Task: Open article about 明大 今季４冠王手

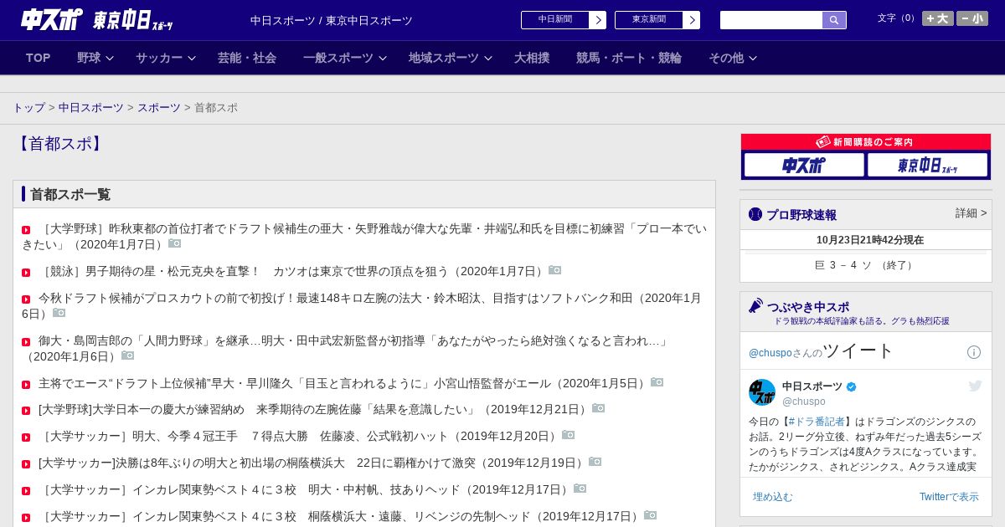Action: click(x=299, y=436)
